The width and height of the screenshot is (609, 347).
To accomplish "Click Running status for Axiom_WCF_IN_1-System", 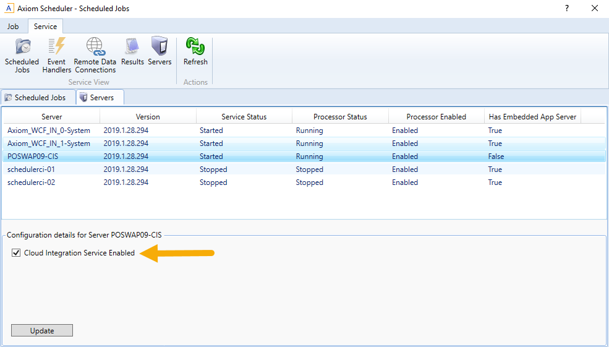I will [310, 144].
